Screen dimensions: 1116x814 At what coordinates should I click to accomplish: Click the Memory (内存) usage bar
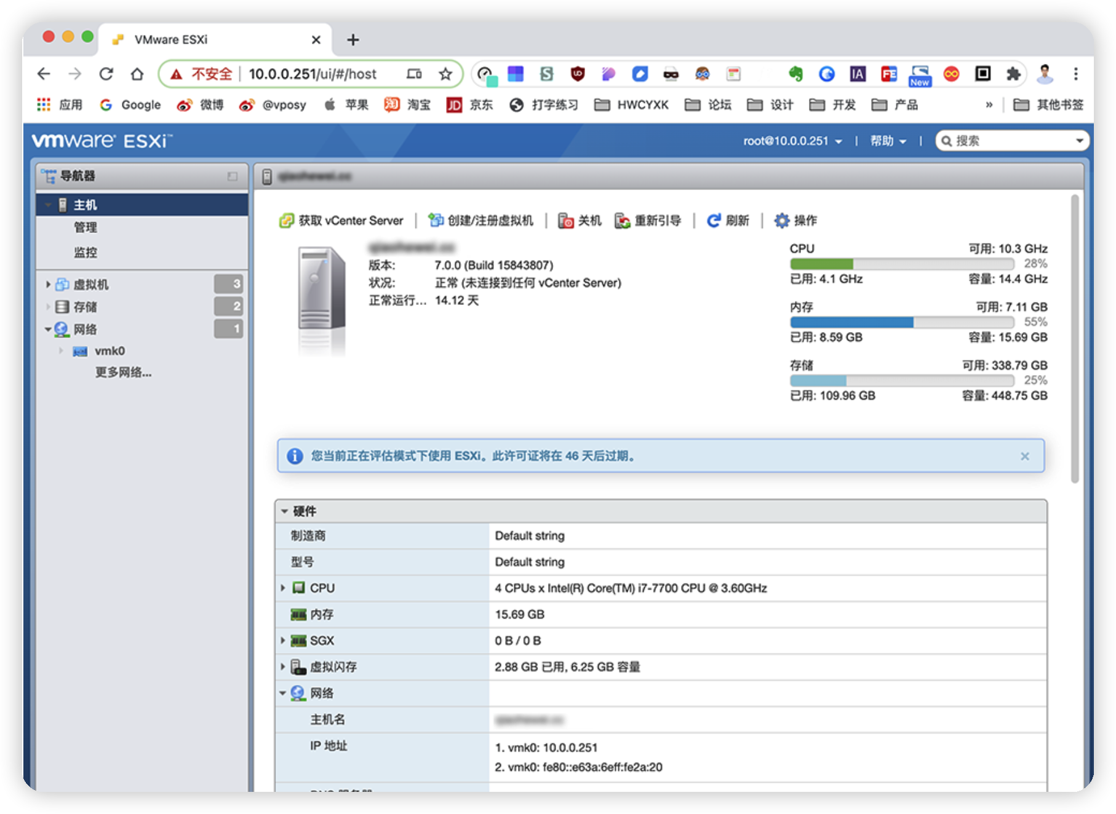tap(902, 322)
